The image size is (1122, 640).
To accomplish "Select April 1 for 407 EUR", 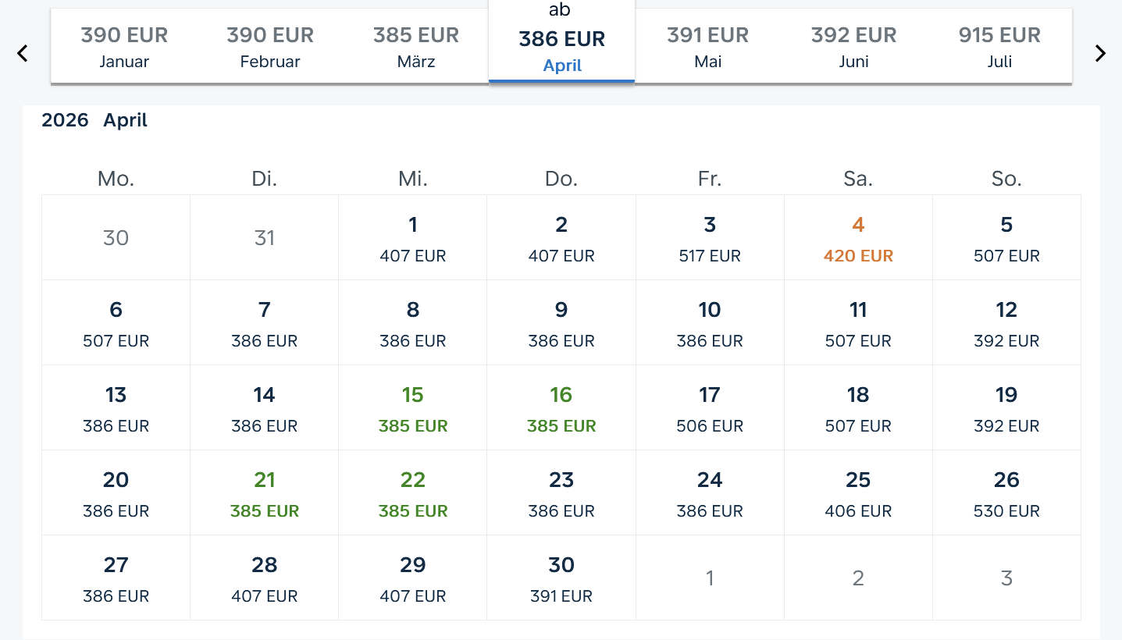I will click(413, 238).
